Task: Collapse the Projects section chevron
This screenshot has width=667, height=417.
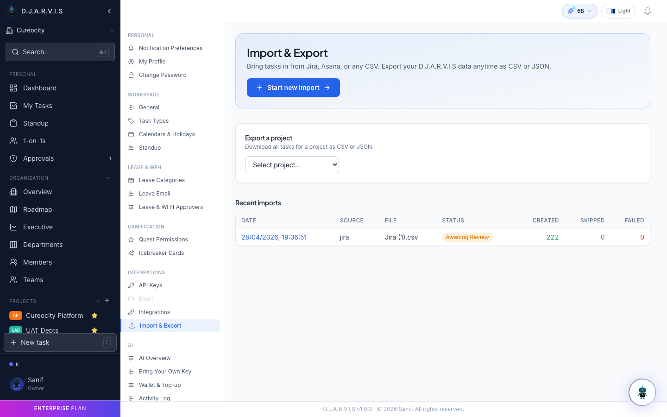Action: (x=98, y=301)
